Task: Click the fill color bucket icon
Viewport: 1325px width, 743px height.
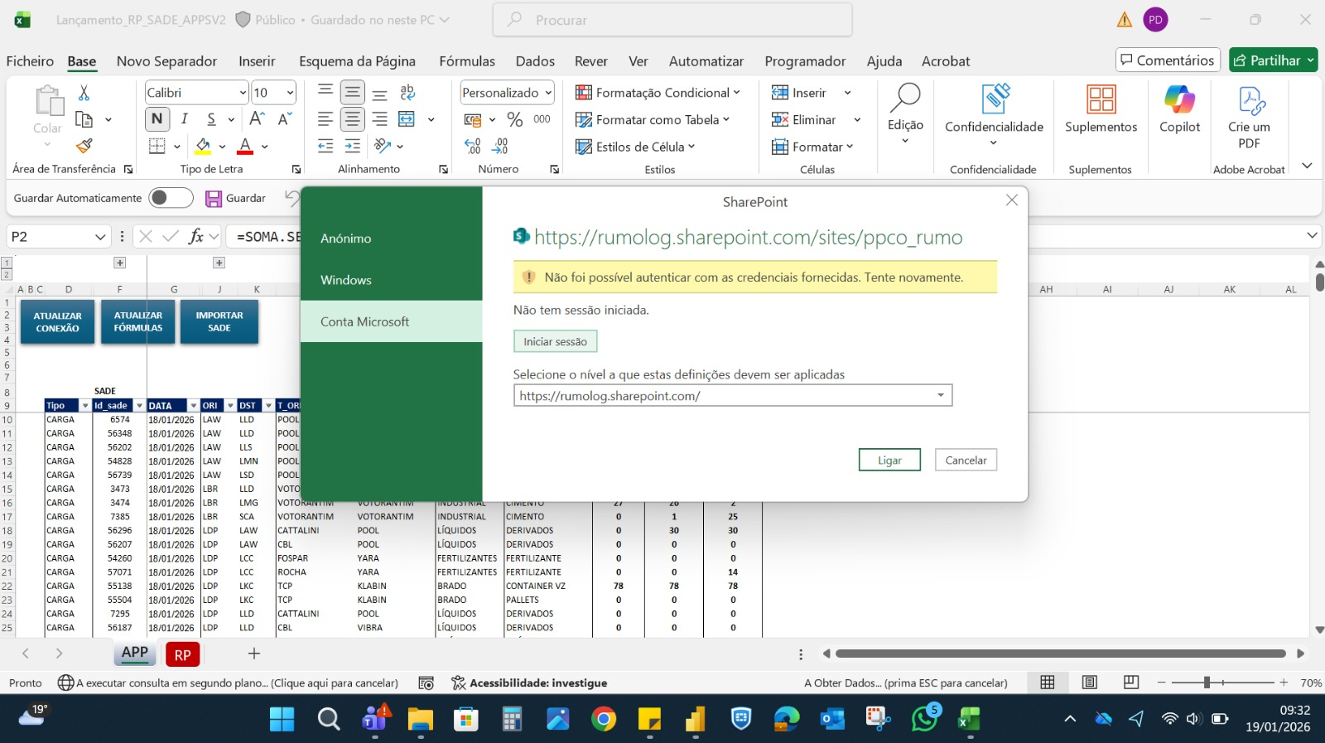Action: click(x=203, y=147)
